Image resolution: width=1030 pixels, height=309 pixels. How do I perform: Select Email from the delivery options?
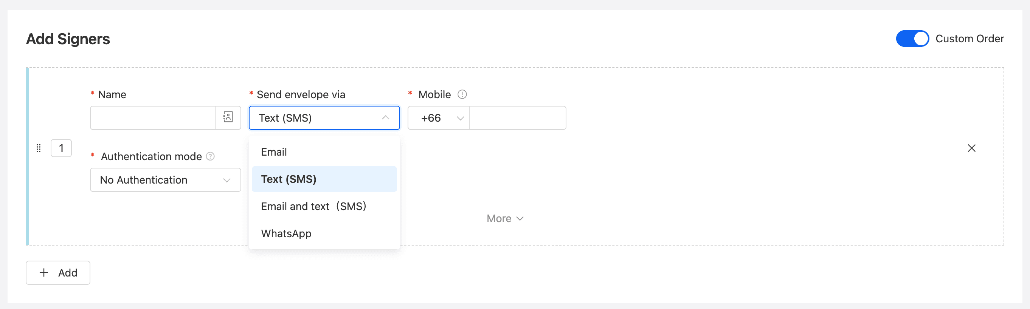click(274, 152)
